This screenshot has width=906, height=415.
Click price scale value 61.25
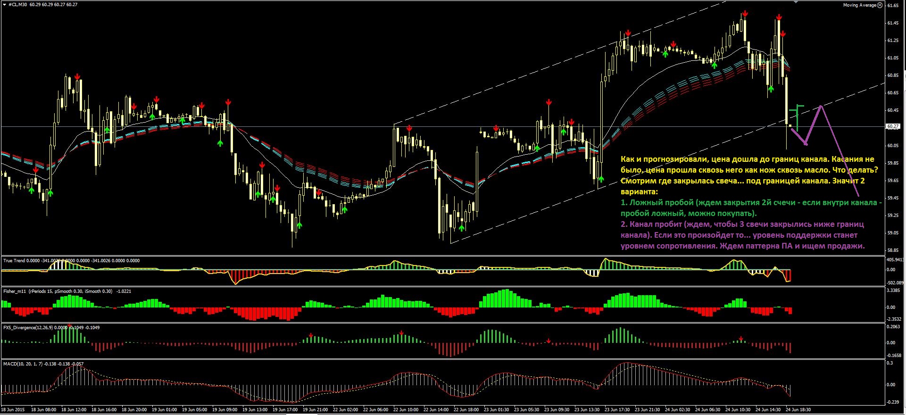[x=893, y=41]
